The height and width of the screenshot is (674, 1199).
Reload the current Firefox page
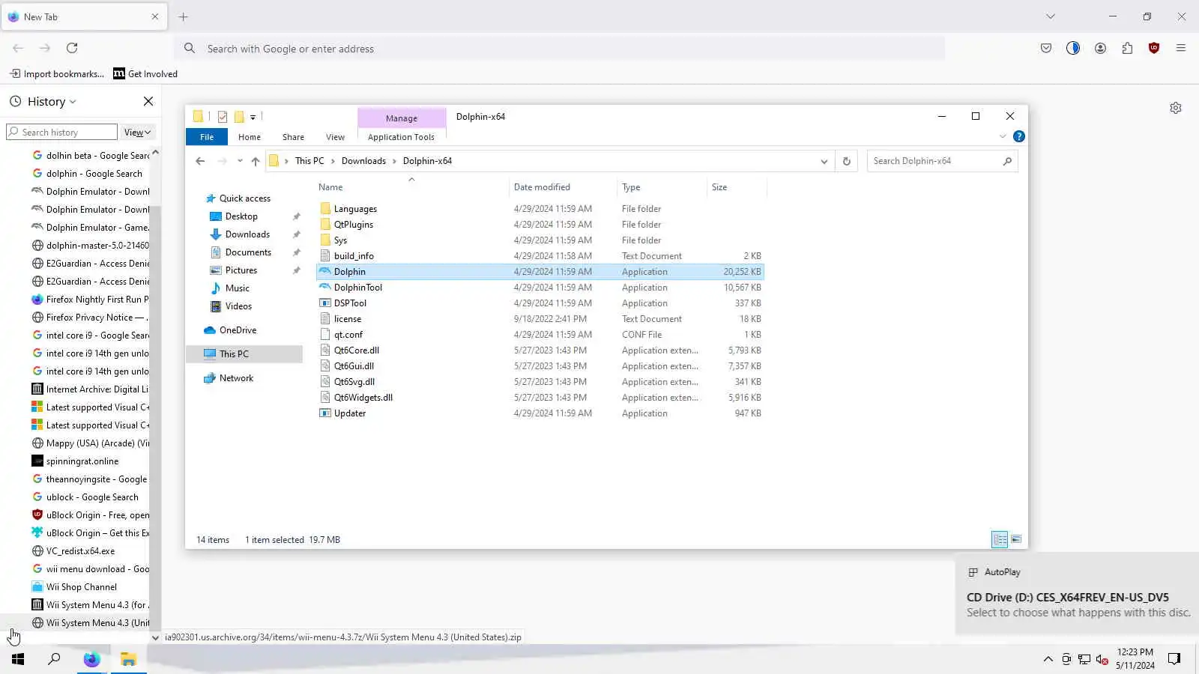72,48
